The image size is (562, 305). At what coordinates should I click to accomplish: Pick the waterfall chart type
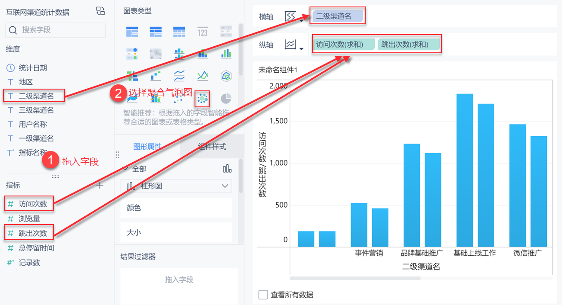(x=156, y=76)
